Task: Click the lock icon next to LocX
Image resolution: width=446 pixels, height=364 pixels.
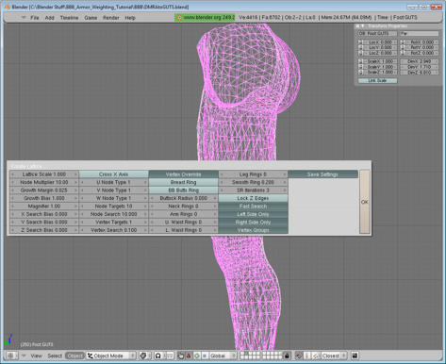Action: pyautogui.click(x=360, y=42)
